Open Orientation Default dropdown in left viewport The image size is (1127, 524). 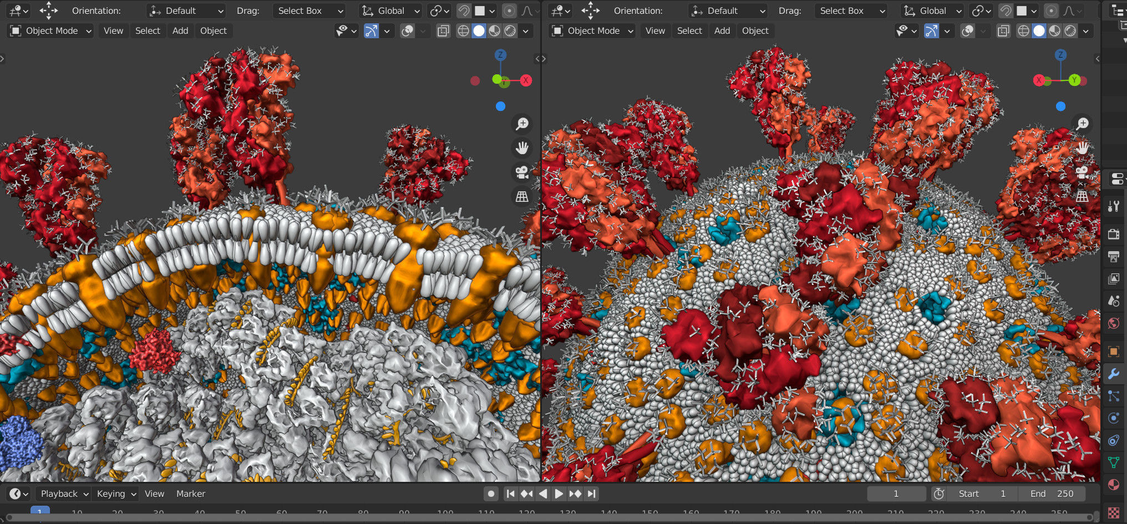186,11
